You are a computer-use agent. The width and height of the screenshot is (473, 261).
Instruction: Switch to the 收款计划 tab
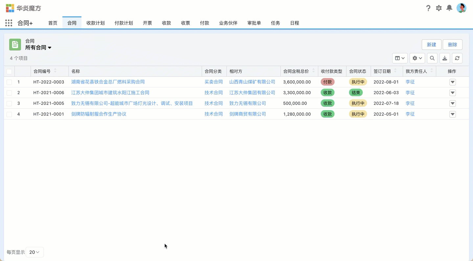pyautogui.click(x=95, y=23)
